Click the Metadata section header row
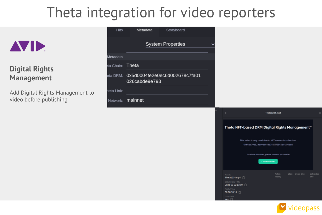 pyautogui.click(x=161, y=57)
